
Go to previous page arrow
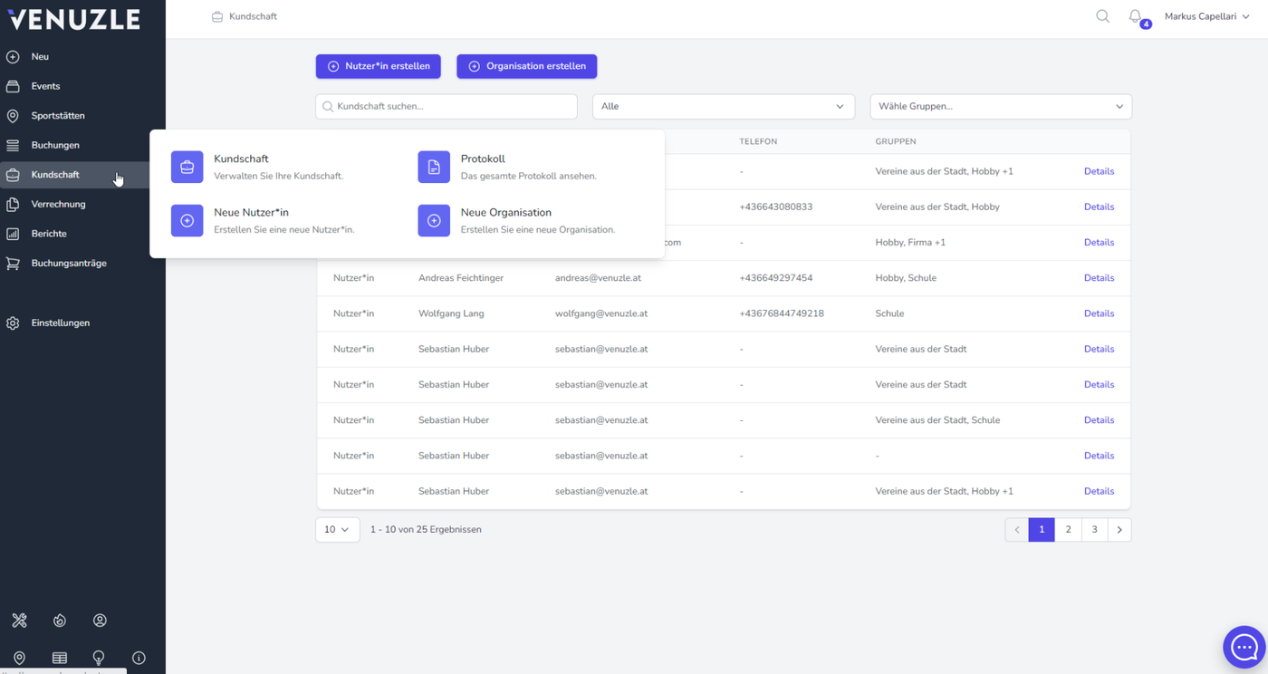click(1017, 529)
